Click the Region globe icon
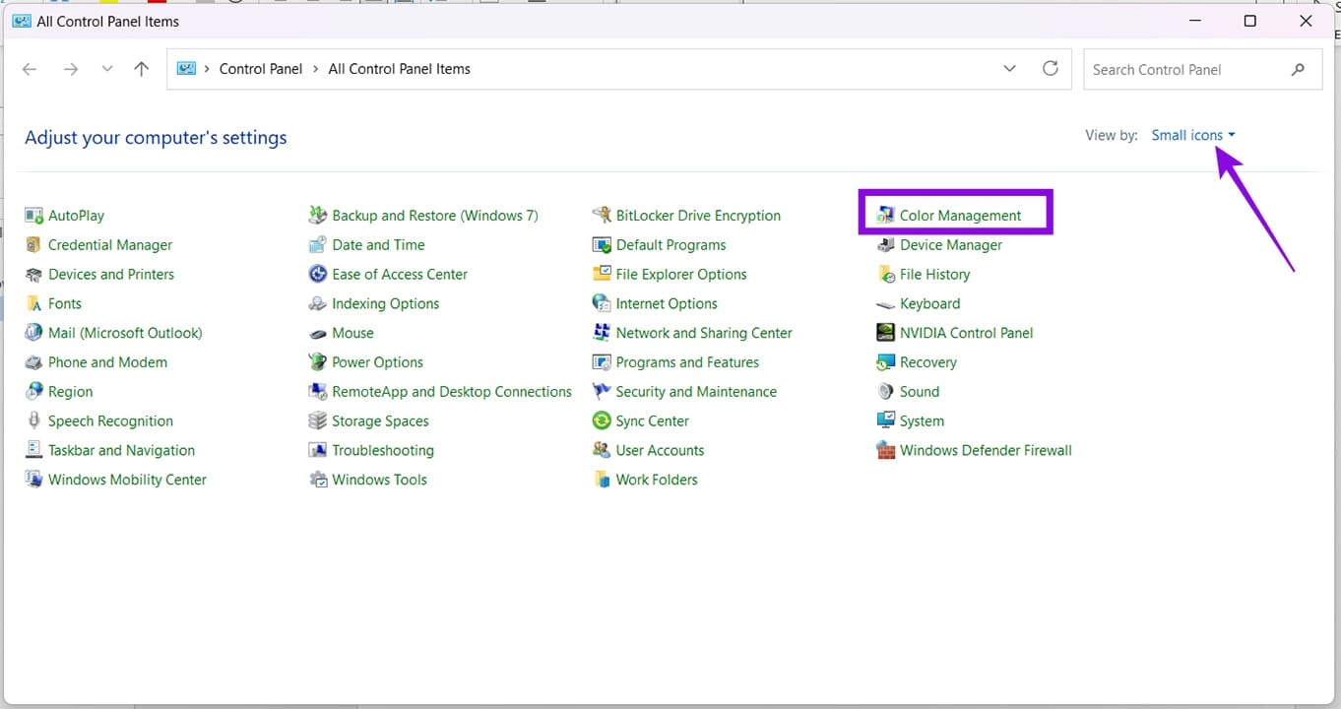 33,392
